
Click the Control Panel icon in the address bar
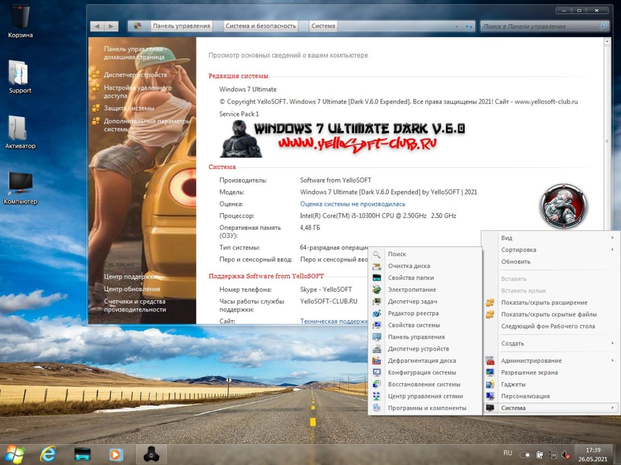tap(138, 26)
